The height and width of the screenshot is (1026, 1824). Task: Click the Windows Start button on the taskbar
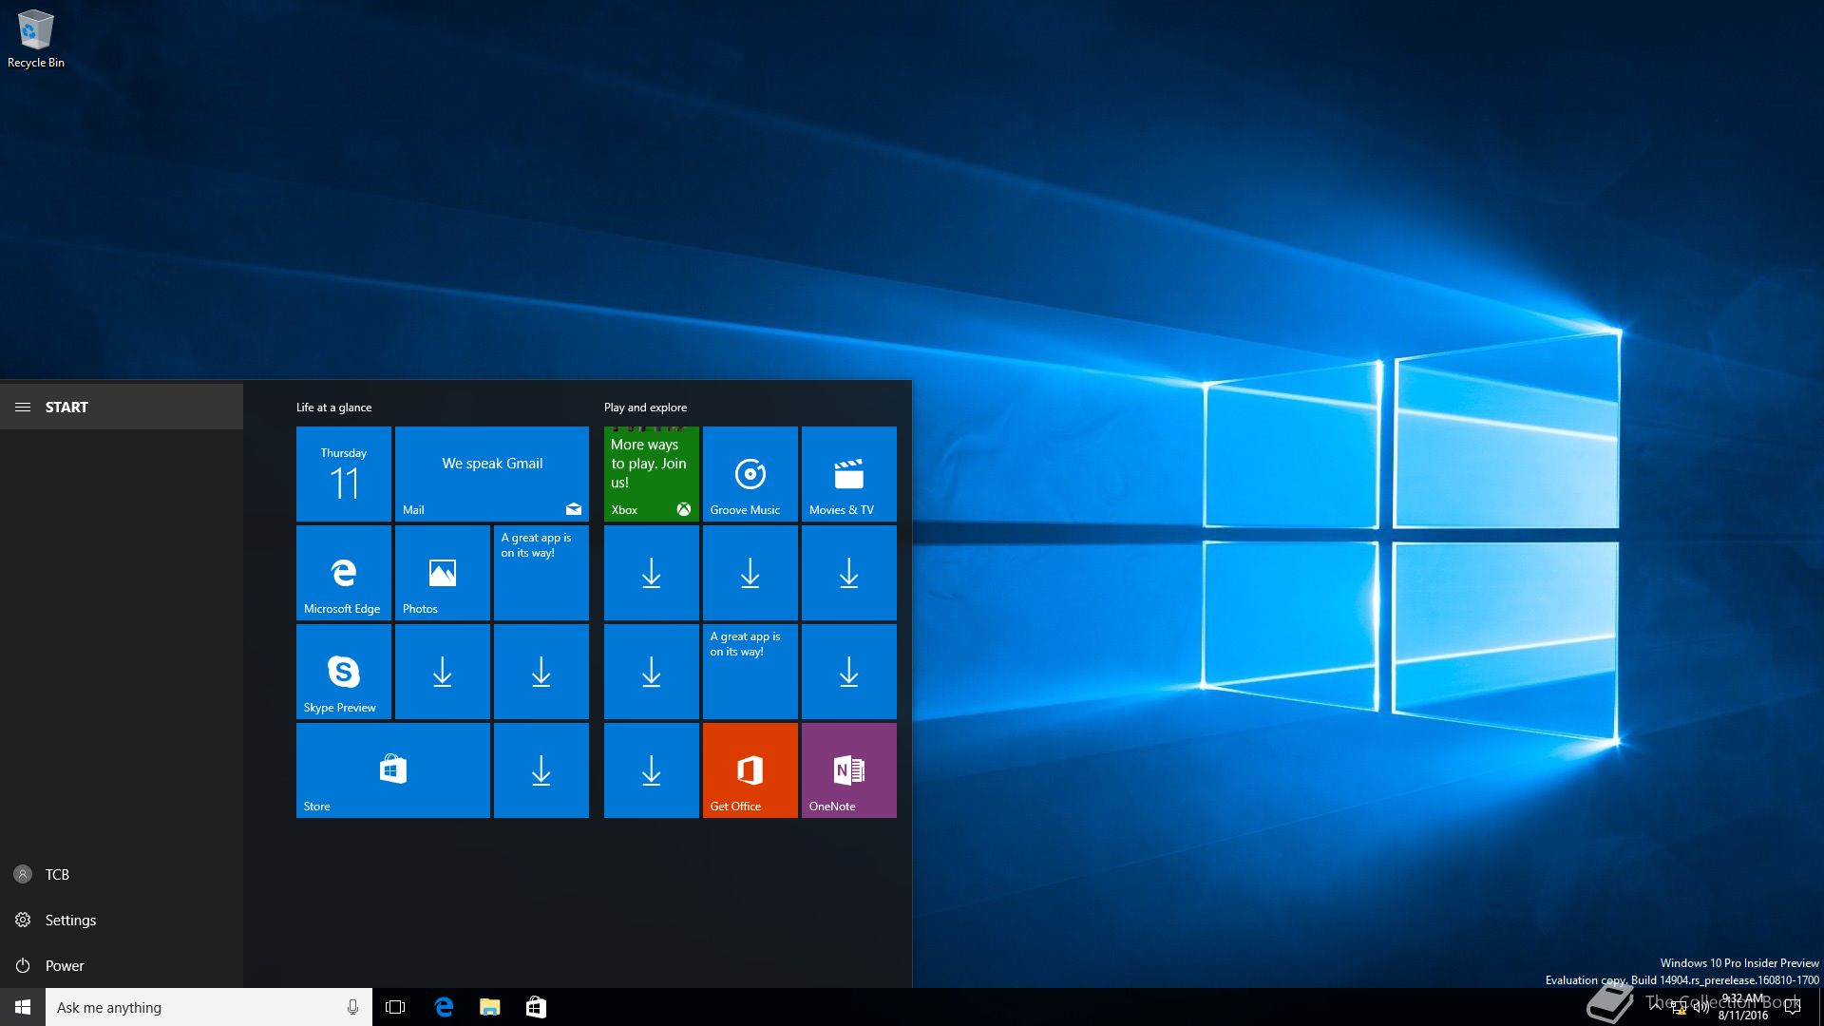pyautogui.click(x=23, y=1007)
